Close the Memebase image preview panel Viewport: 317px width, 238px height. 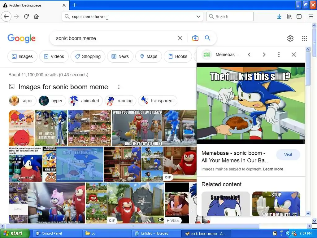(x=294, y=55)
